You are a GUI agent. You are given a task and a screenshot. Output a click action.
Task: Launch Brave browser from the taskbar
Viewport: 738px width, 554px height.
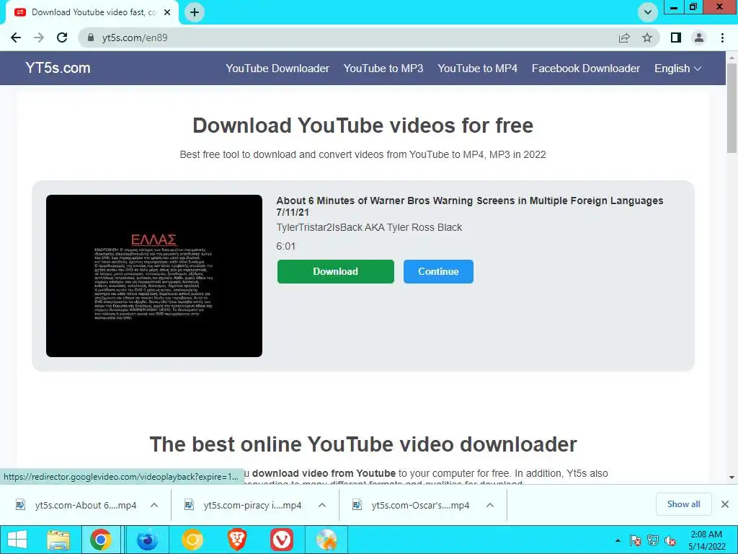237,540
